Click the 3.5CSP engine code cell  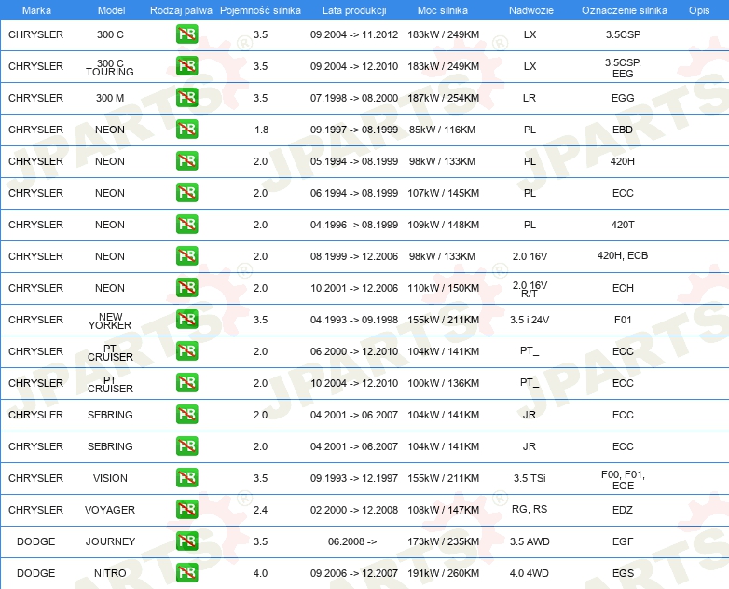623,34
